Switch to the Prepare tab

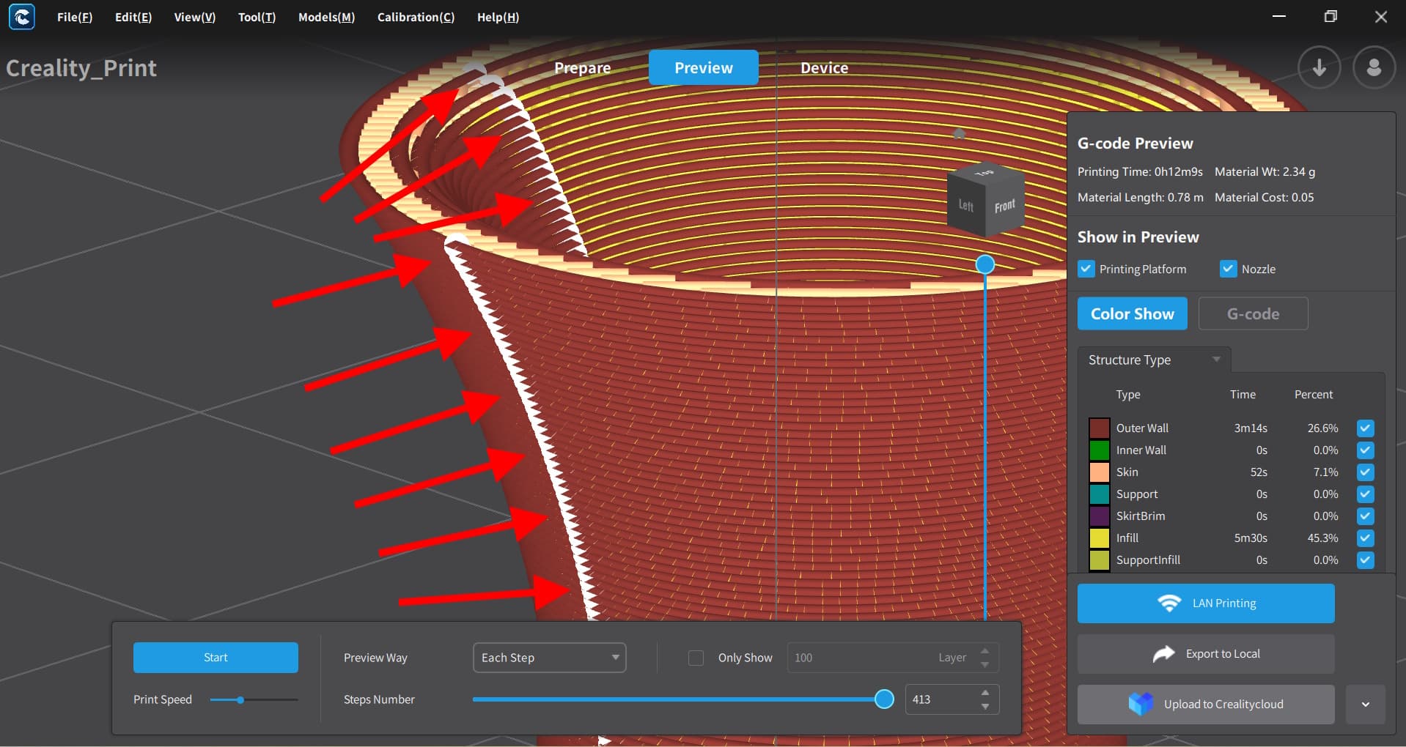[x=582, y=68]
